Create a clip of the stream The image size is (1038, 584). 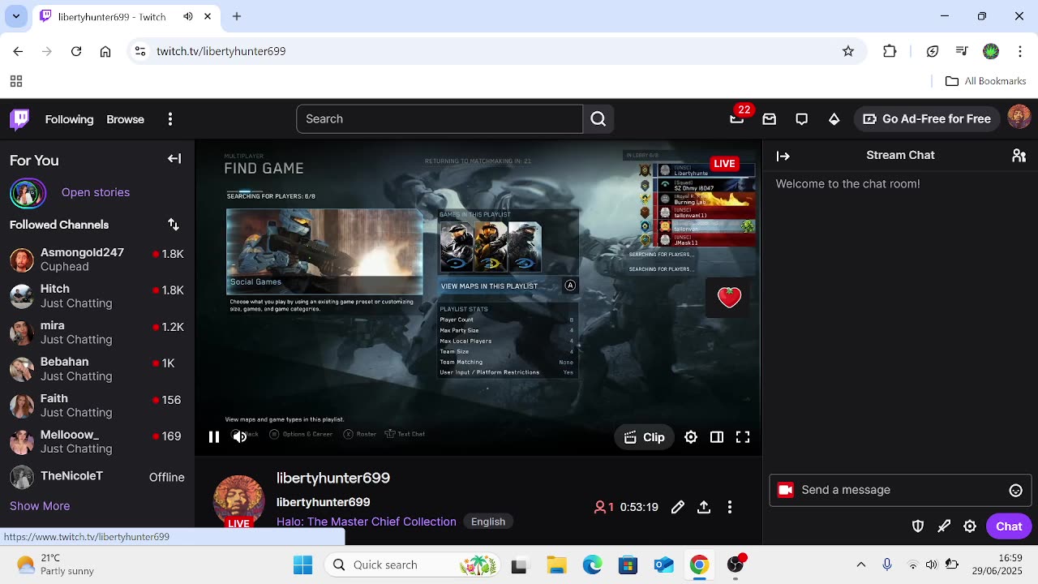[x=645, y=437]
